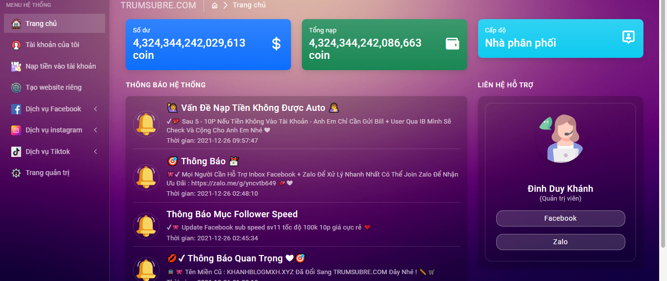The width and height of the screenshot is (667, 281).
Task: Click the Facebook support button
Action: pyautogui.click(x=560, y=218)
